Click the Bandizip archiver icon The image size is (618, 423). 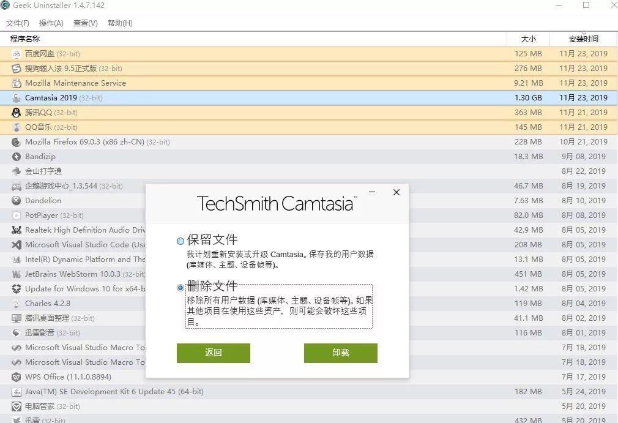(x=16, y=156)
